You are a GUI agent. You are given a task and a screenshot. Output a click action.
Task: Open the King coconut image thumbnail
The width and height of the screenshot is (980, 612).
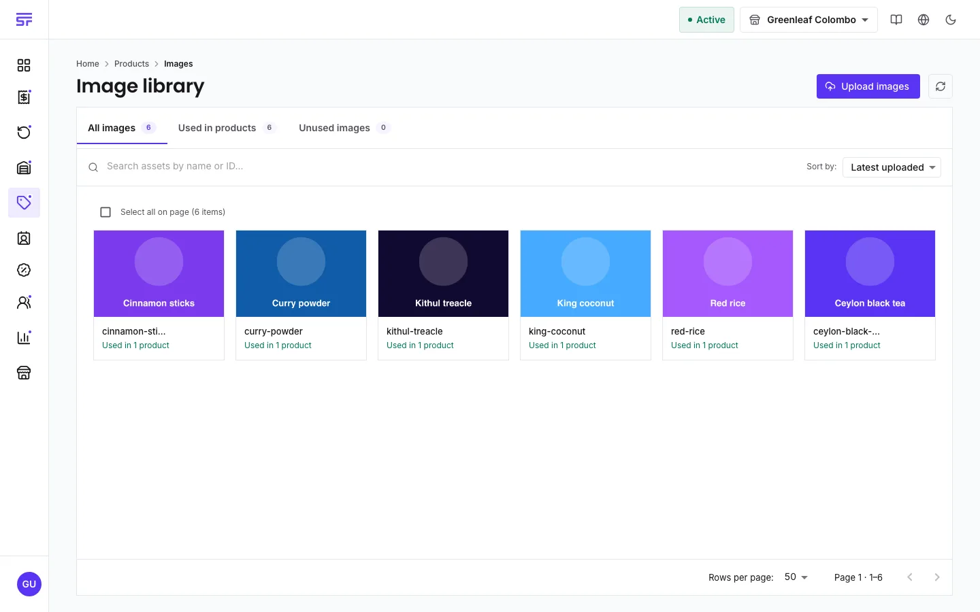(585, 273)
